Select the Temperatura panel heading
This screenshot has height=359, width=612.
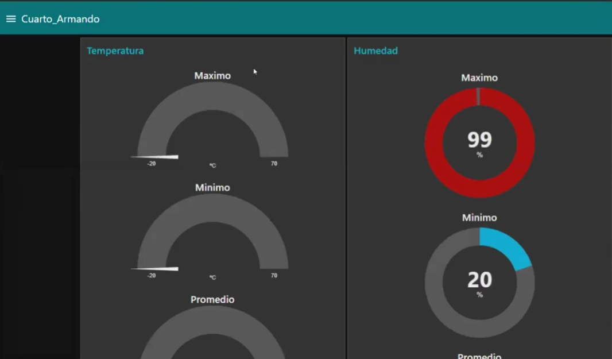click(x=115, y=51)
